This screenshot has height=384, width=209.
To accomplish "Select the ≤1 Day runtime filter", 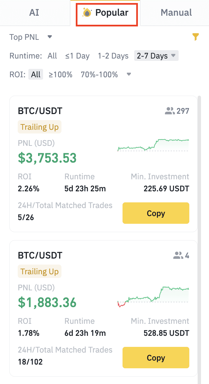I will coord(77,56).
